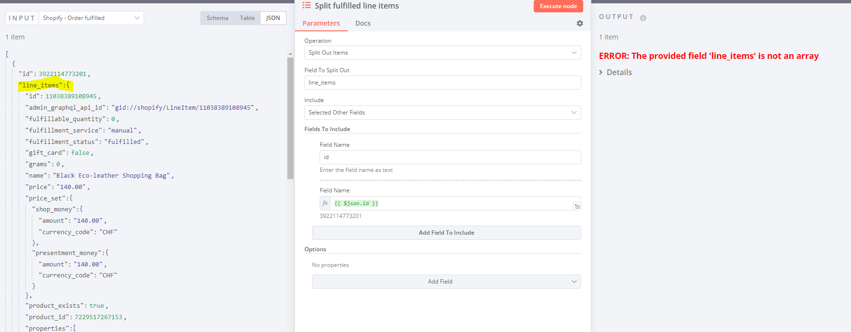
Task: Open the expression editor expand icon
Action: [x=577, y=206]
